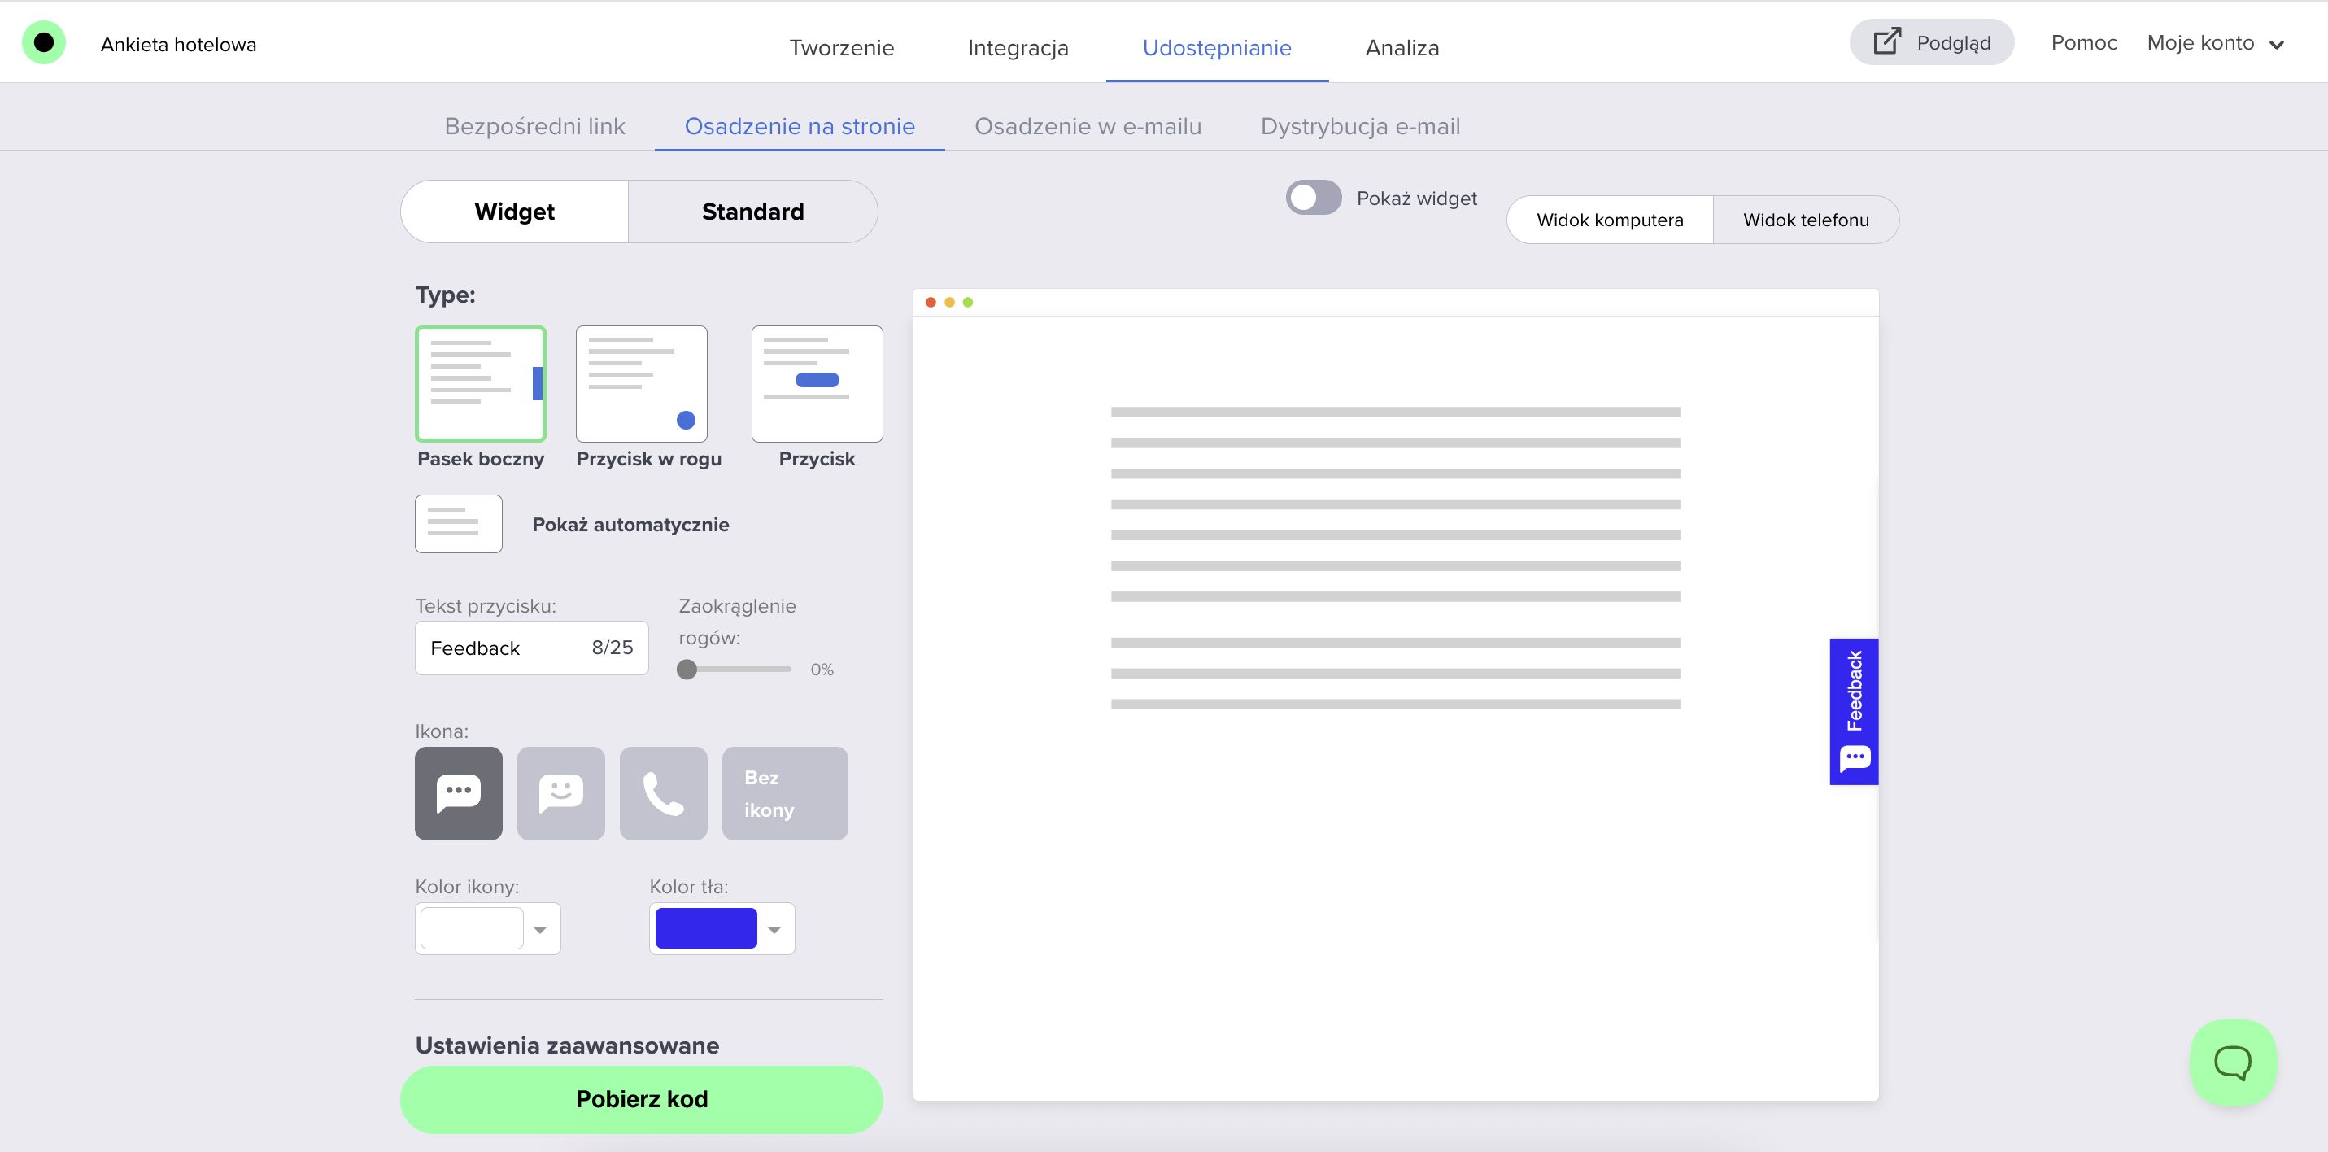Switch to 'Bezpośredni link' subtab
This screenshot has height=1152, width=2328.
(534, 125)
